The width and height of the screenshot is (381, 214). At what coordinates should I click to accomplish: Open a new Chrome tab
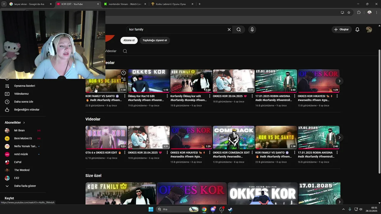199,4
